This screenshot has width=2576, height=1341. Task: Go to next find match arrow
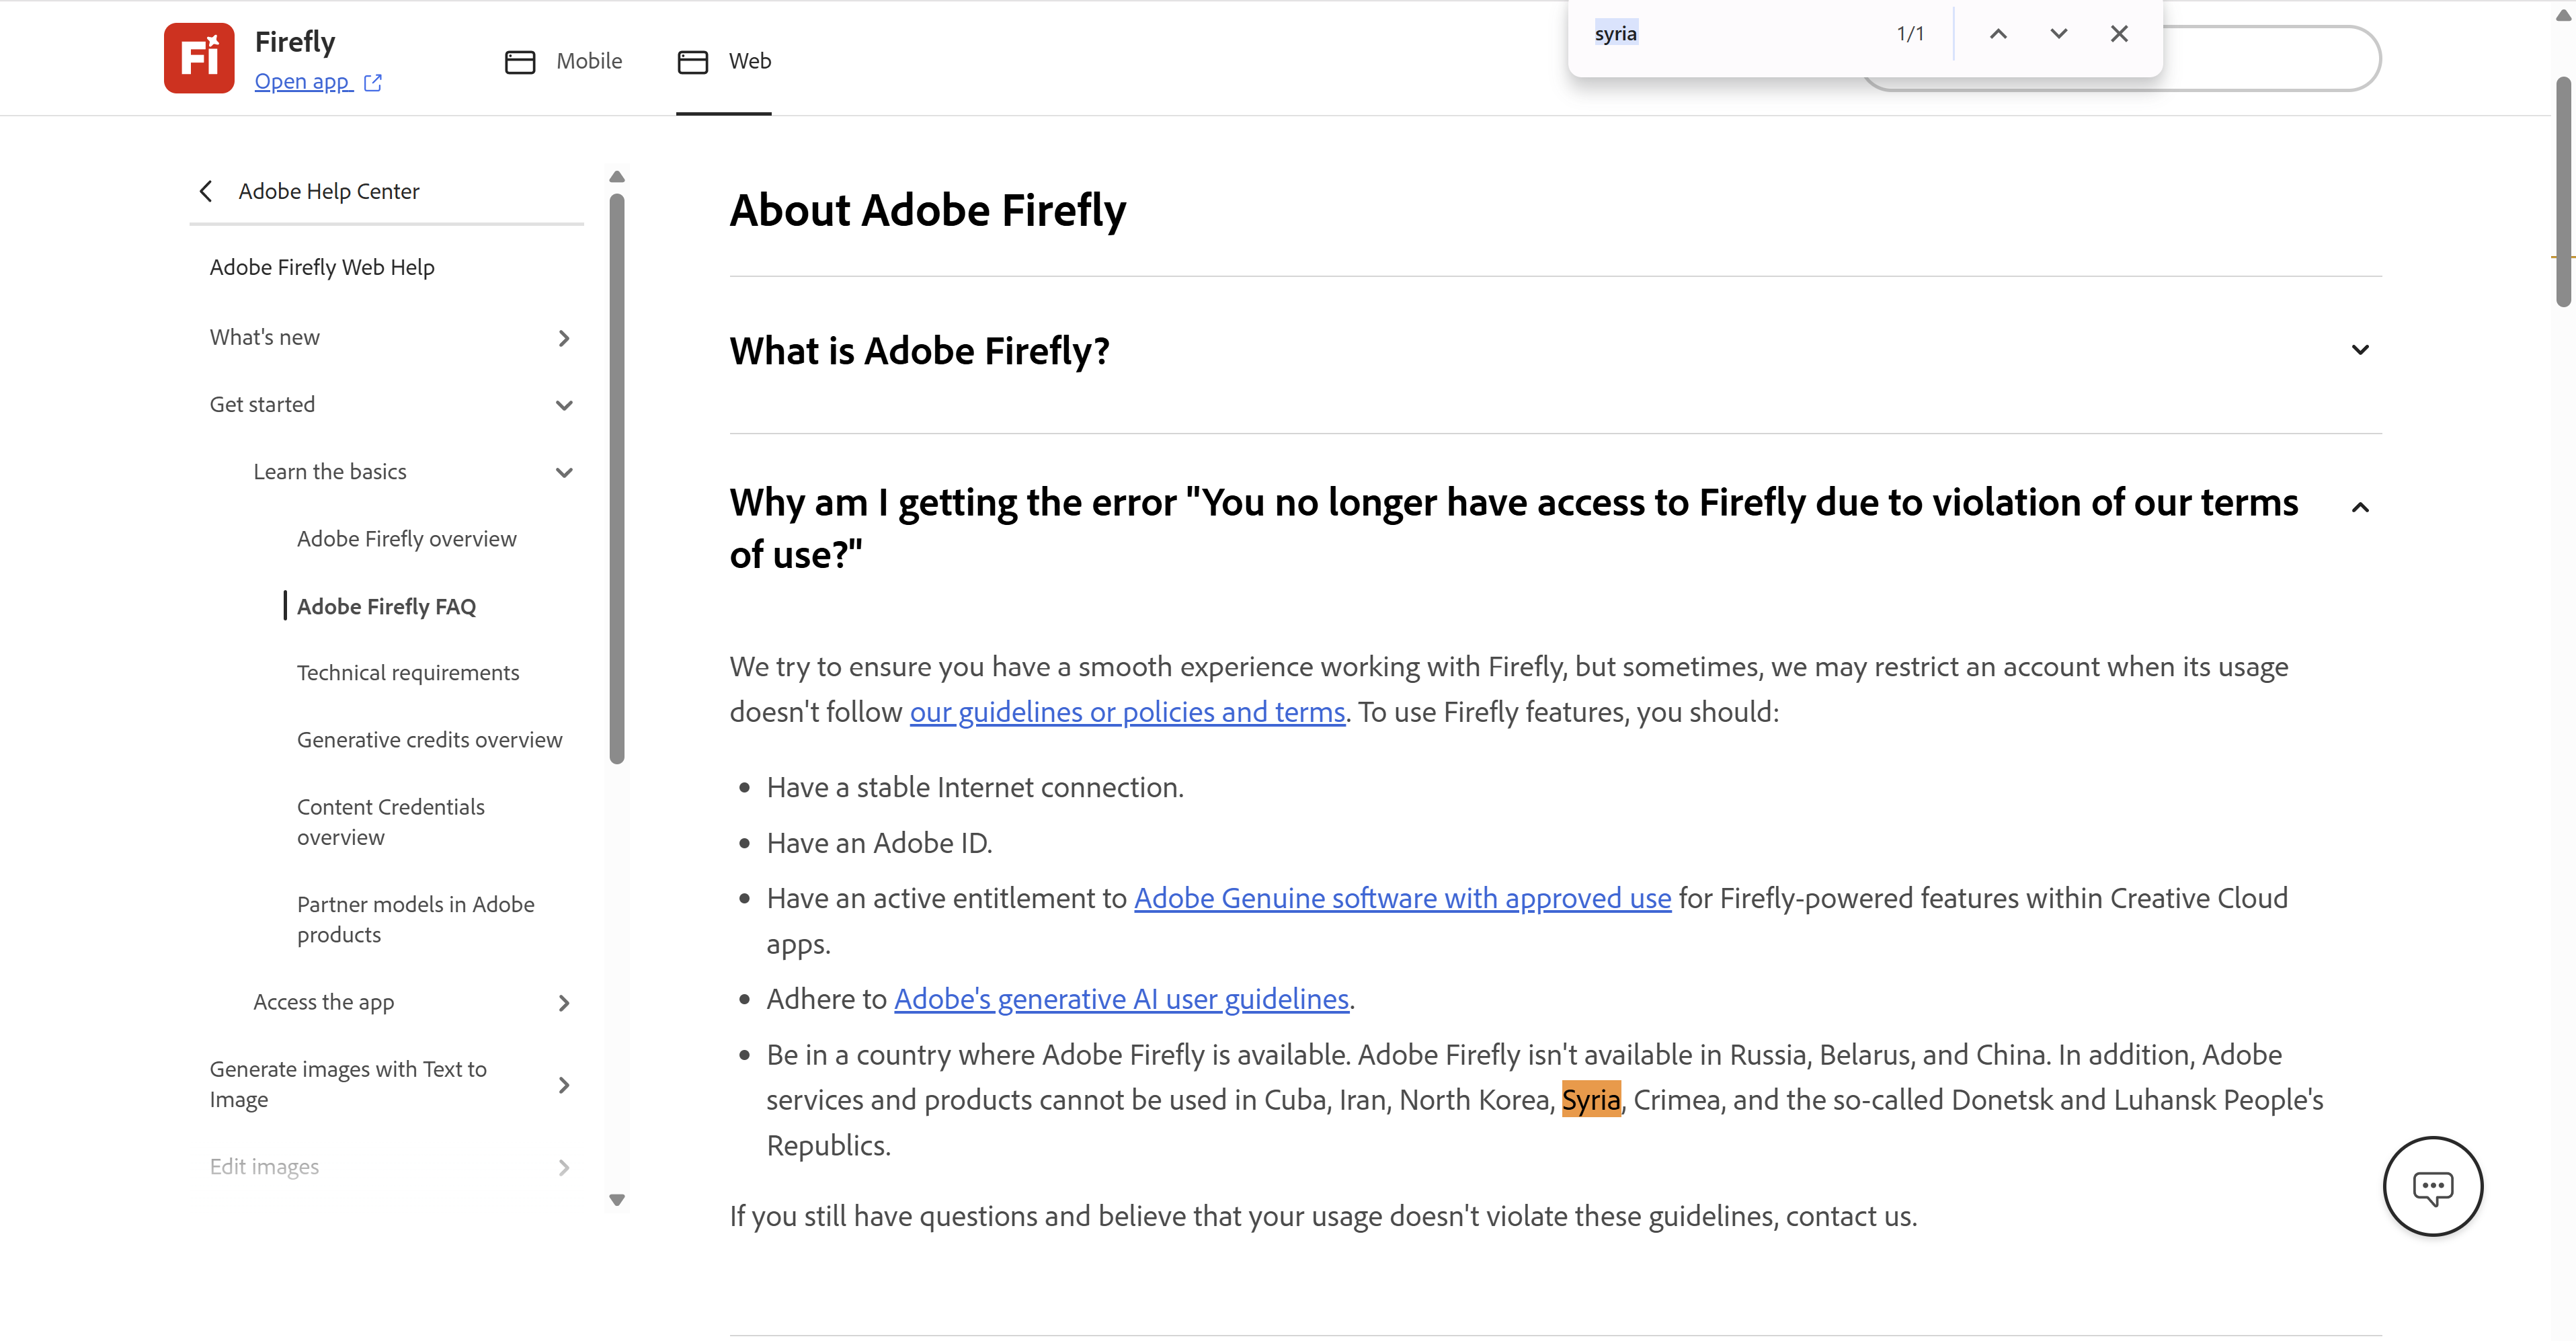(x=2058, y=34)
